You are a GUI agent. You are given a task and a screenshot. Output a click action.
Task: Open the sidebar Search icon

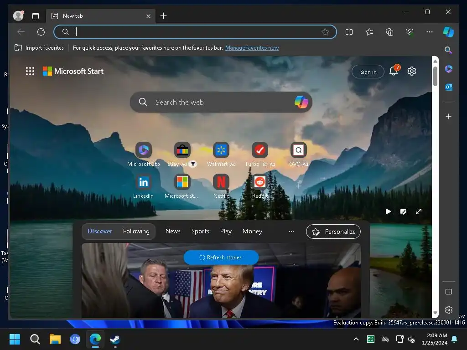point(448,50)
